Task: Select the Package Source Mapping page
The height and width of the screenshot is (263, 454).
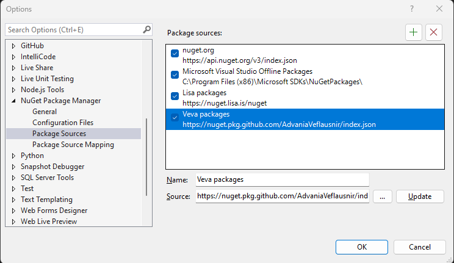Action: coord(73,145)
